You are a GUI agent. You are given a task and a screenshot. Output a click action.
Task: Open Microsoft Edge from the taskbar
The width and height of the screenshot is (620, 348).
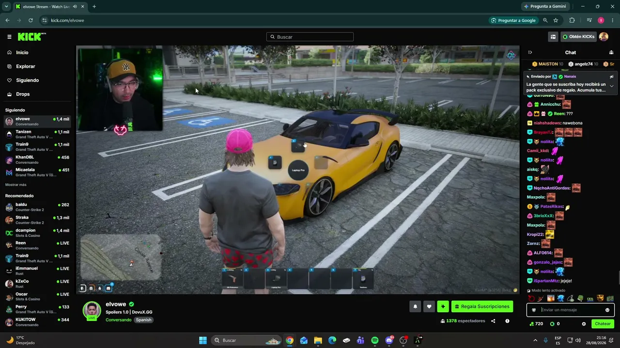332,340
